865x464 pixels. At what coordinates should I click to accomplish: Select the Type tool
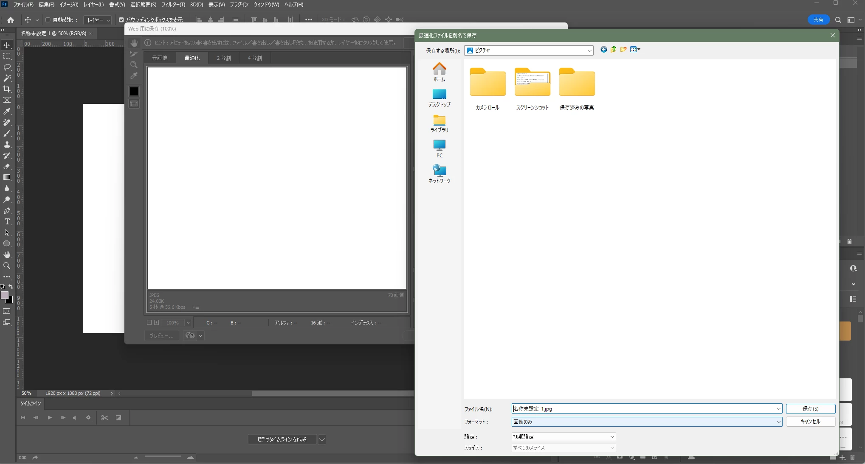7,222
